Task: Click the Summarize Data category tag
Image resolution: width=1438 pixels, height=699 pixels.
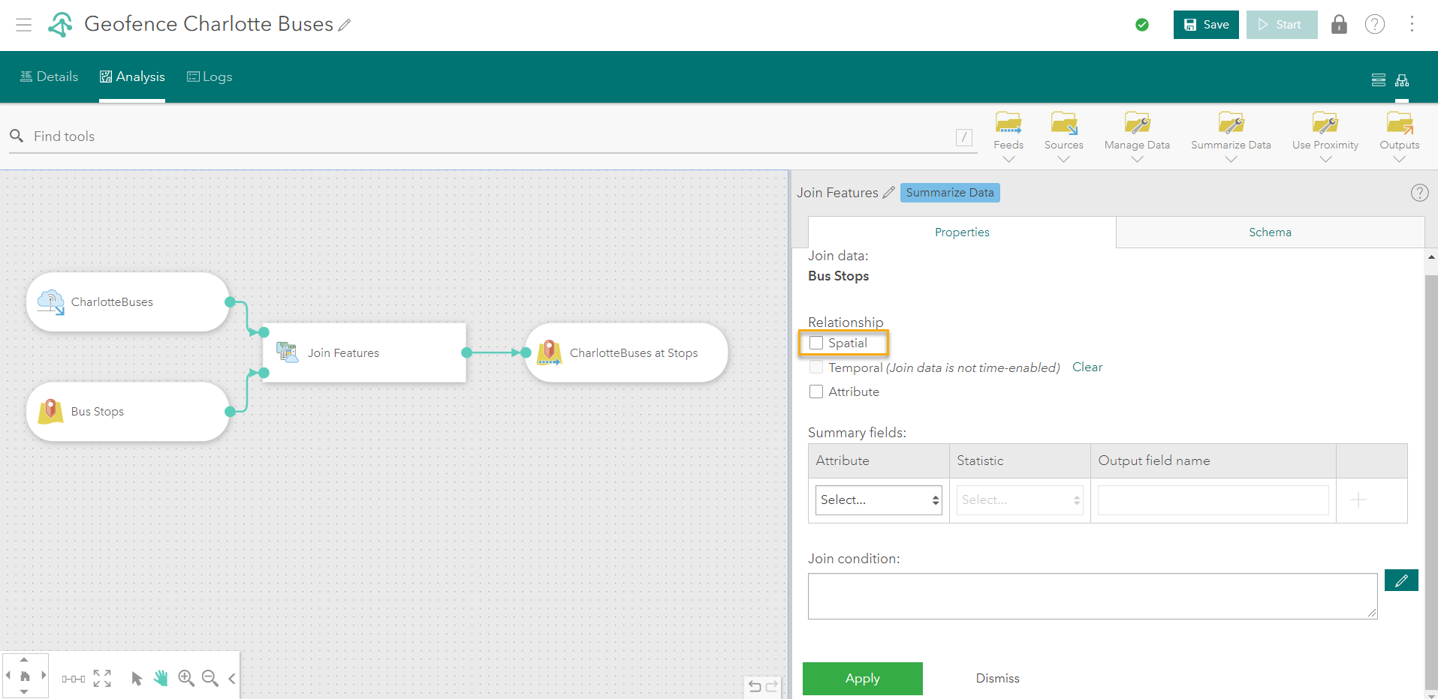Action: 950,193
